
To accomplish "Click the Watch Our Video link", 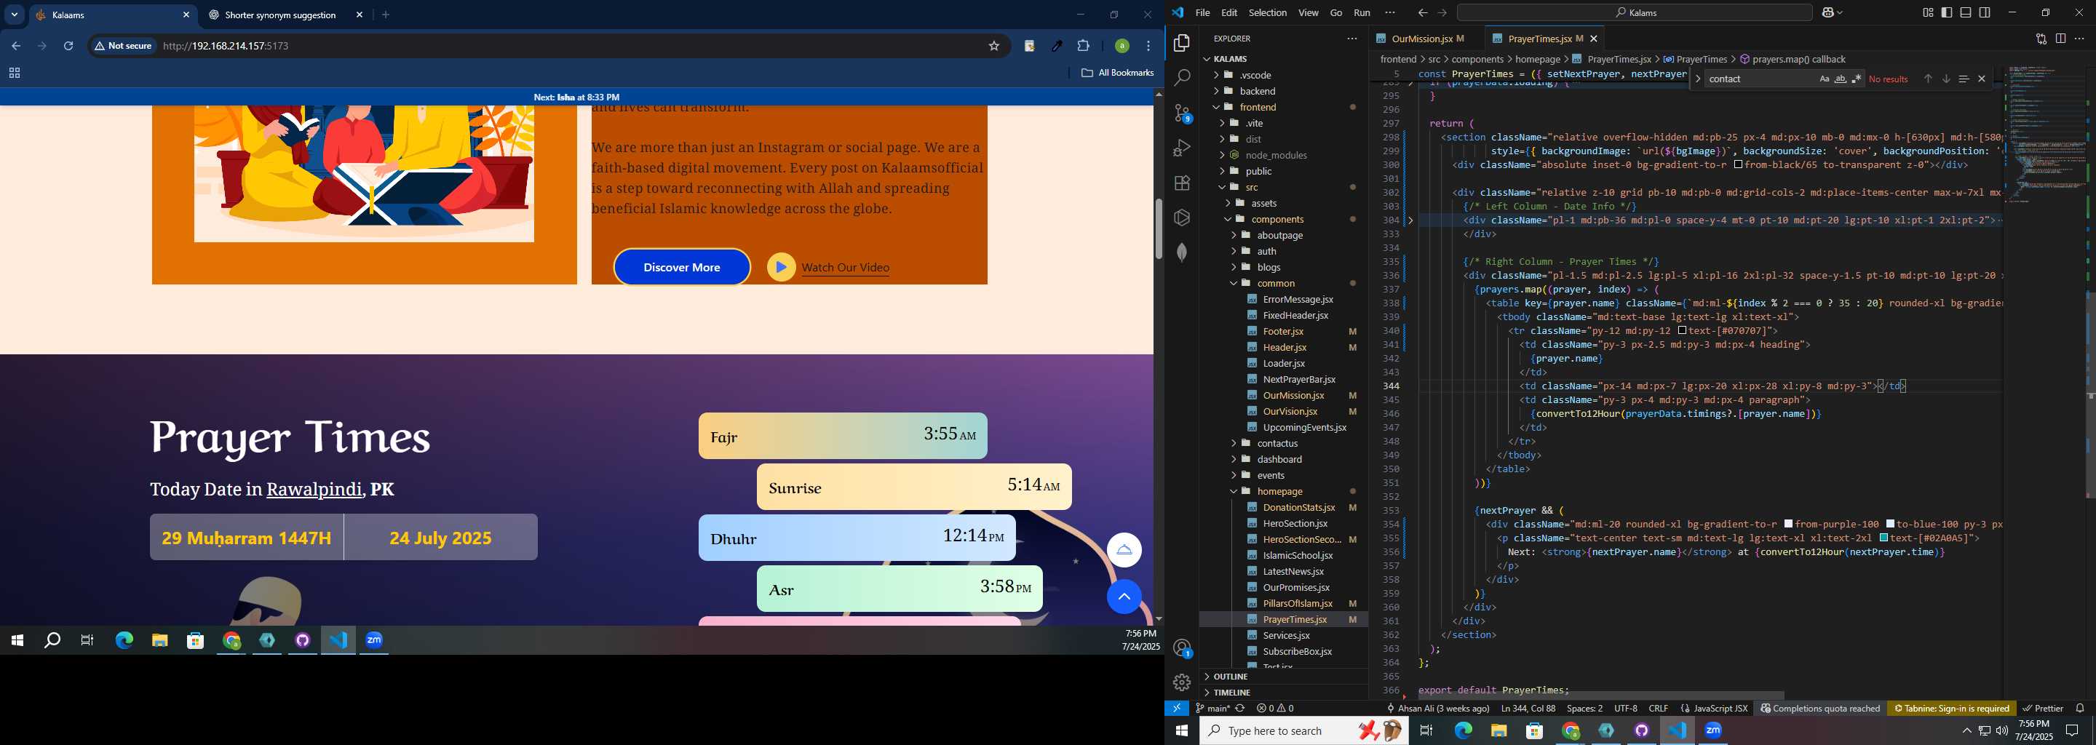I will point(846,268).
